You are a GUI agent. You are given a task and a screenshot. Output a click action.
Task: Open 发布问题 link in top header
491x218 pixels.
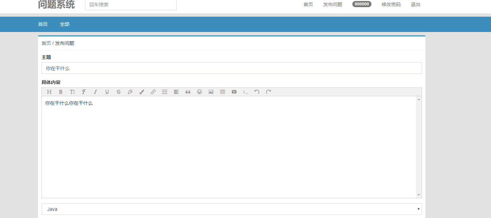[x=333, y=4]
